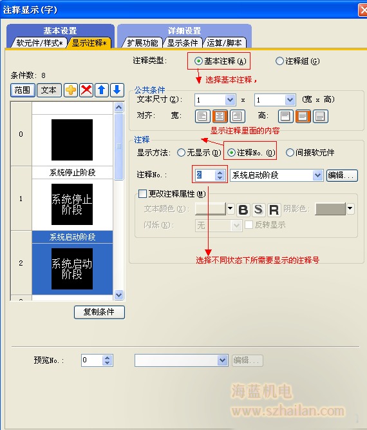Click condition list scrollbar up arrow
This screenshot has height=430, width=367.
[118, 107]
